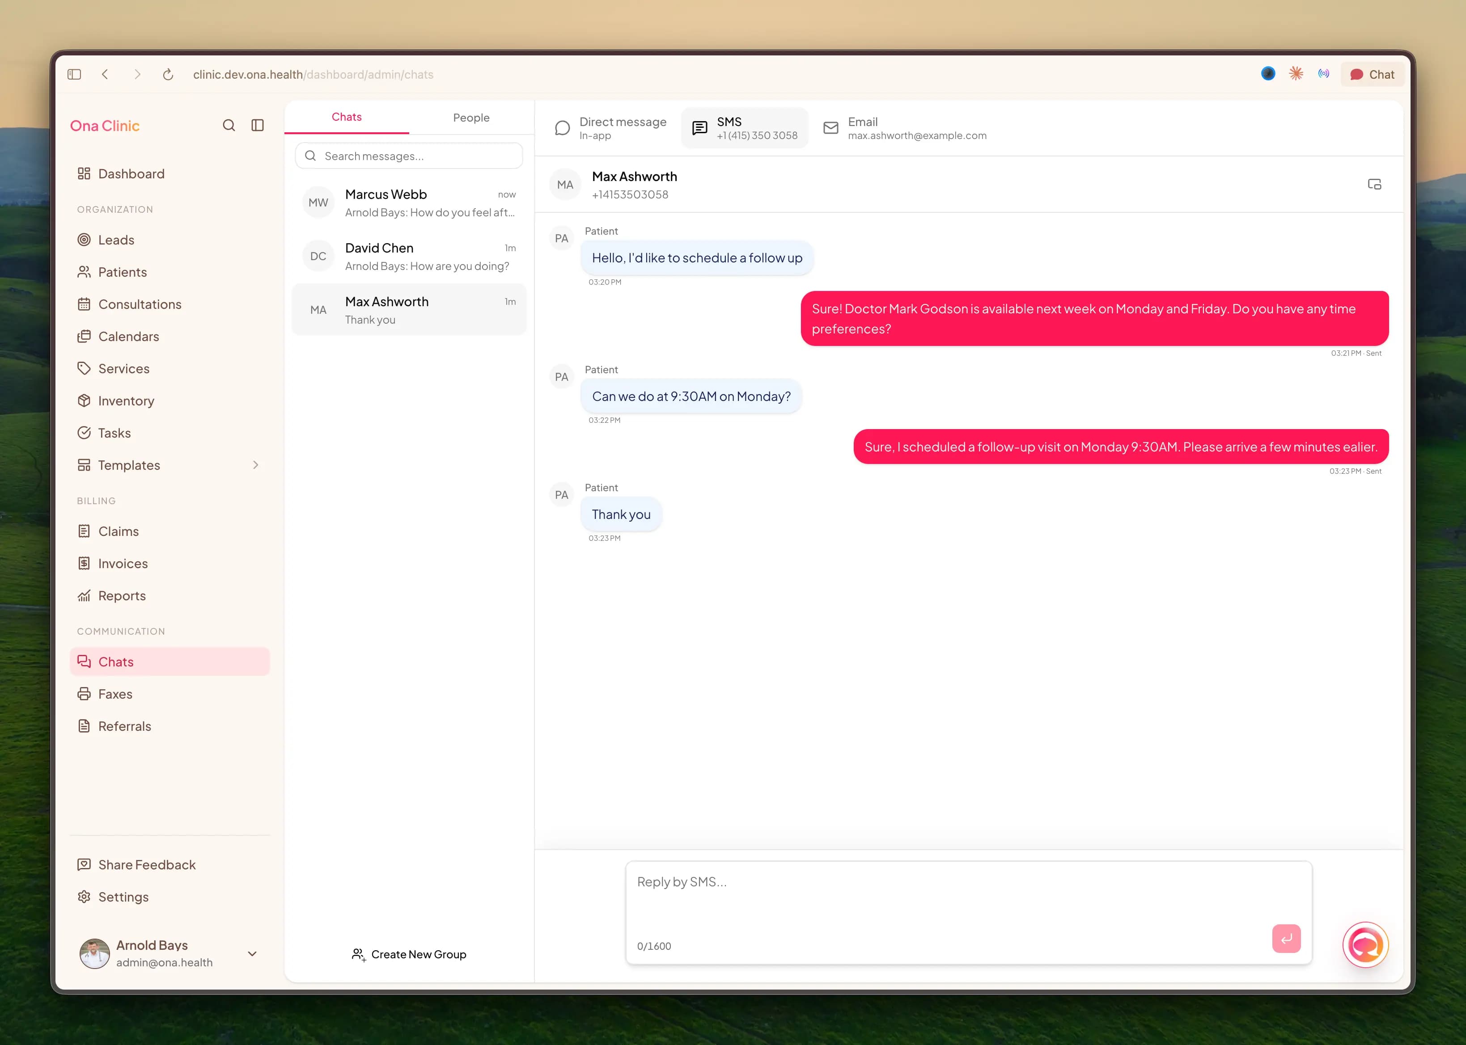
Task: Reload the page with the refresh icon
Action: click(168, 75)
